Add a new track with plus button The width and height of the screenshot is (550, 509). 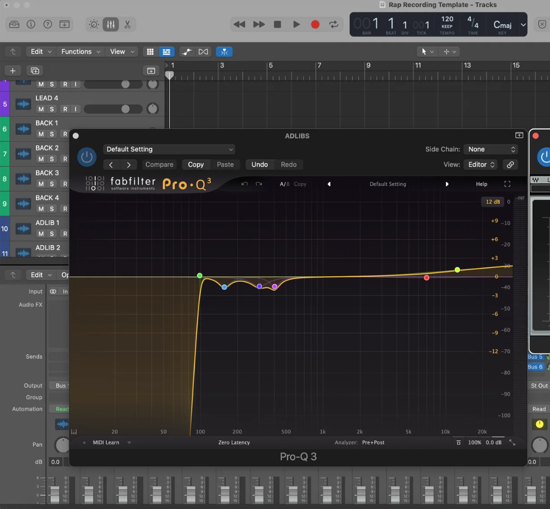[13, 70]
